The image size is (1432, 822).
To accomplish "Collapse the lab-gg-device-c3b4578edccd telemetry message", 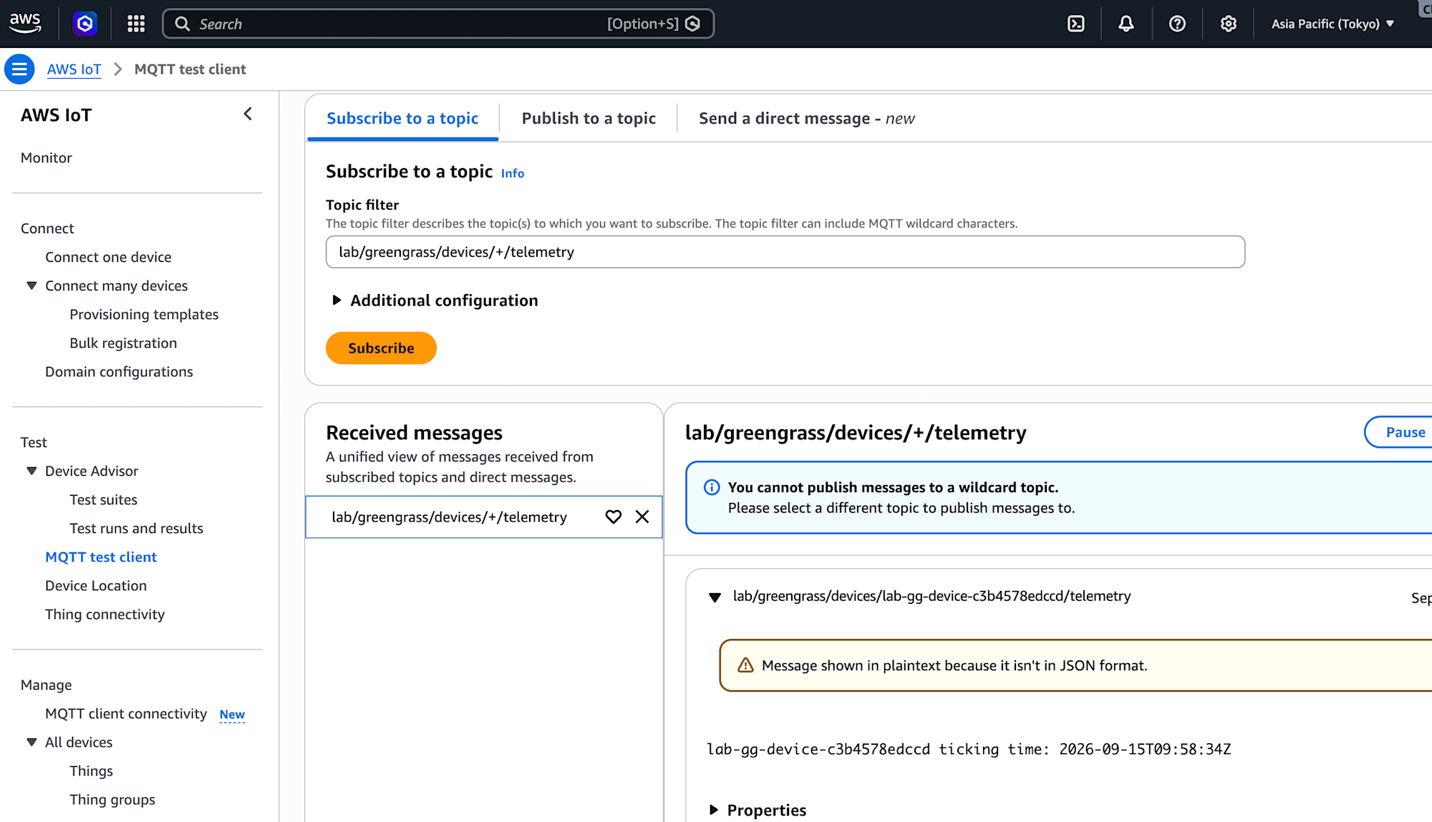I will [x=715, y=597].
